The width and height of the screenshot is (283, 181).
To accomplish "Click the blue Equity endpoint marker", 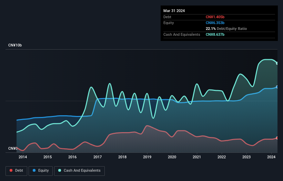I will tap(277, 87).
